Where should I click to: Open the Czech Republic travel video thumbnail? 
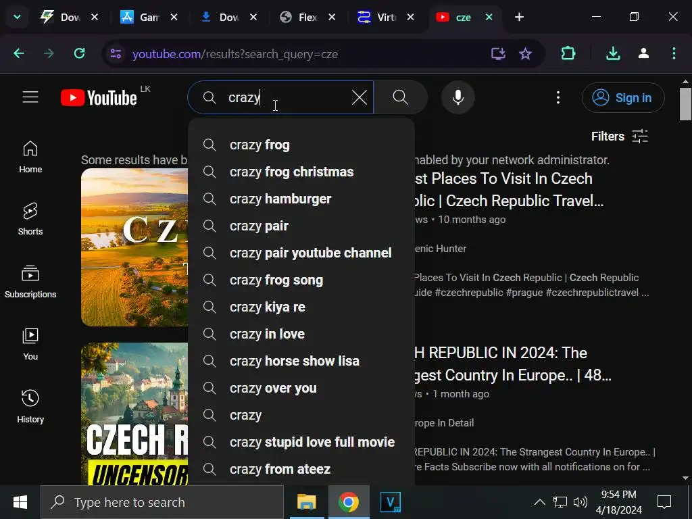pyautogui.click(x=134, y=247)
